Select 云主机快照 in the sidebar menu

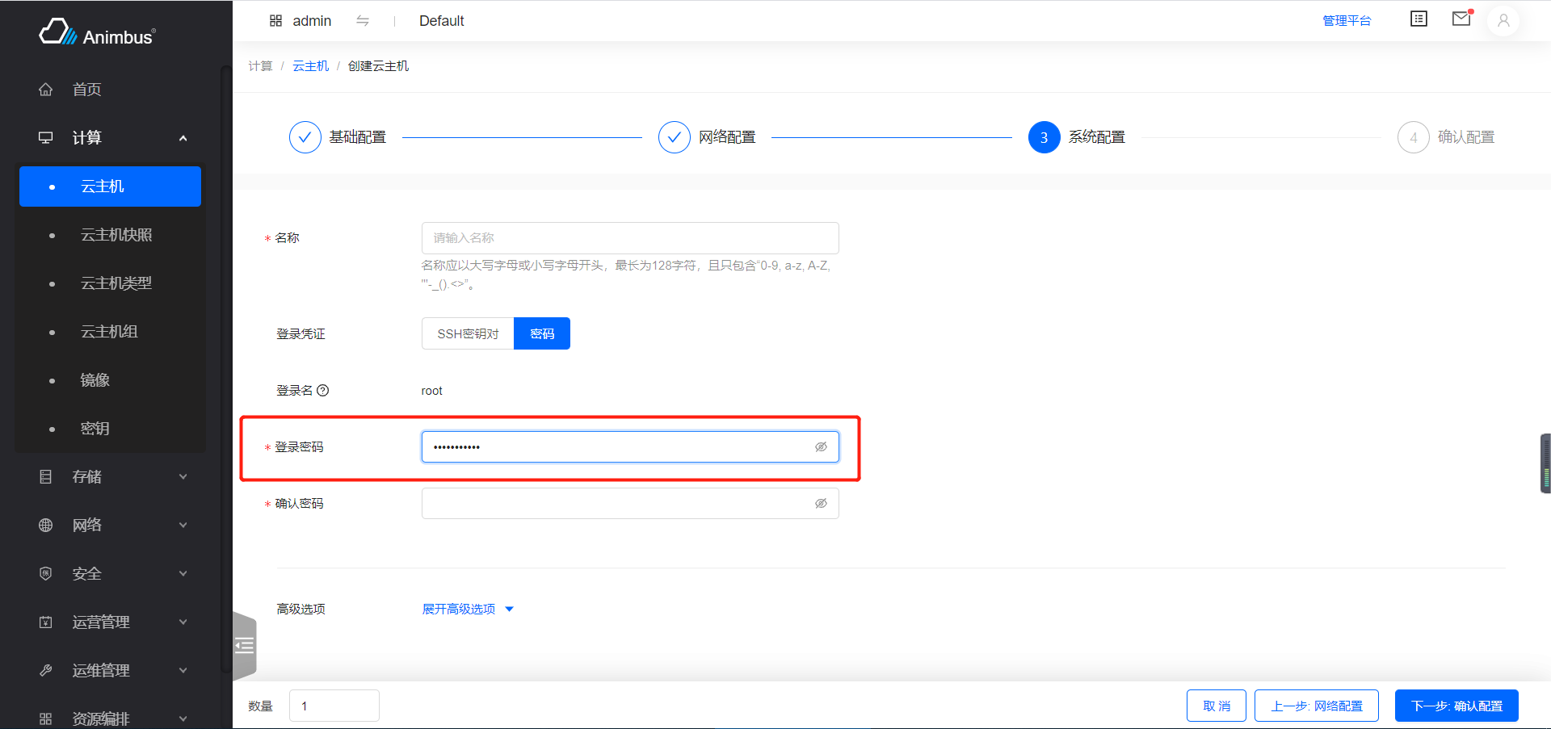[x=117, y=234]
